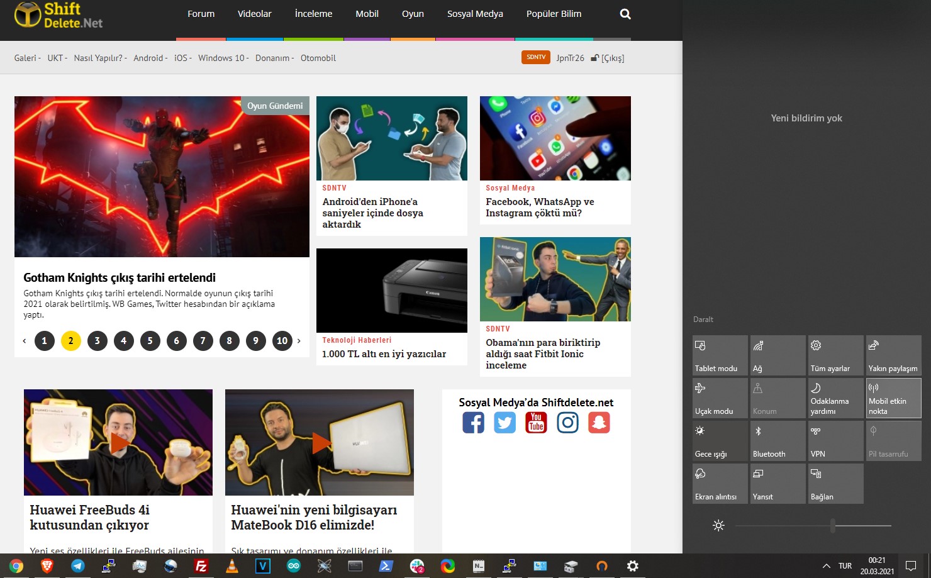Click the SDNTV orange button
Screen dimensions: 931x578
535,57
